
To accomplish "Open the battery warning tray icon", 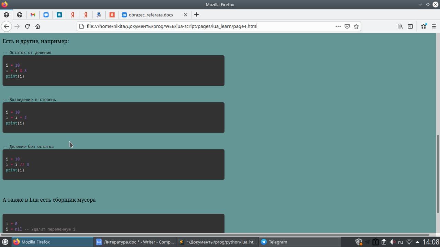I will pyautogui.click(x=376, y=242).
